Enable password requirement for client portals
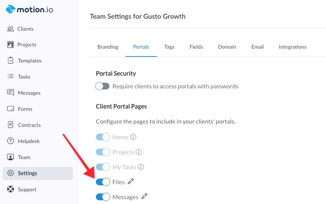This screenshot has height=204, width=326. pos(102,86)
